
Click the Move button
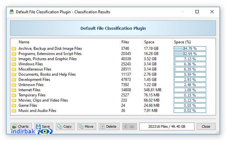pos(87,127)
